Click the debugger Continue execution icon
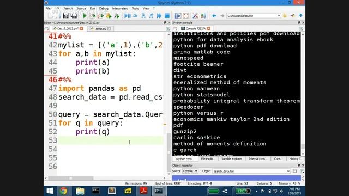Image resolution: width=349 pixels, height=196 pixels. [159, 16]
